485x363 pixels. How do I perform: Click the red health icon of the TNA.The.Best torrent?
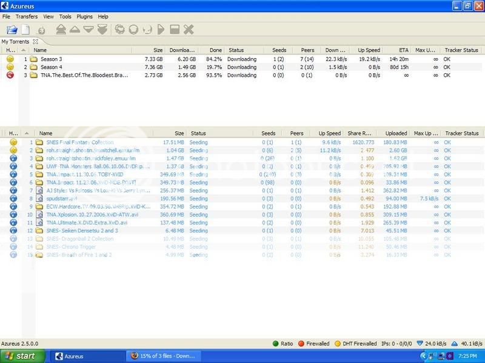10,74
